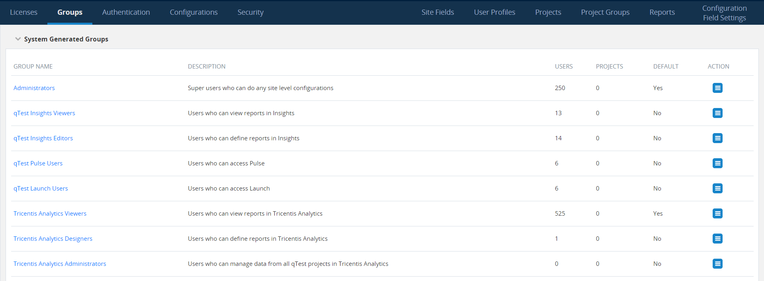
Task: Go to the Reports tab
Action: [x=662, y=12]
